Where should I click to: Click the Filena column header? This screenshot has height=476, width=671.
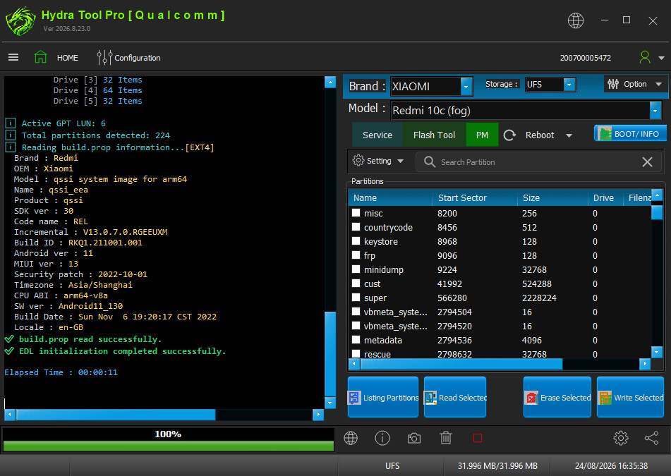click(x=637, y=197)
